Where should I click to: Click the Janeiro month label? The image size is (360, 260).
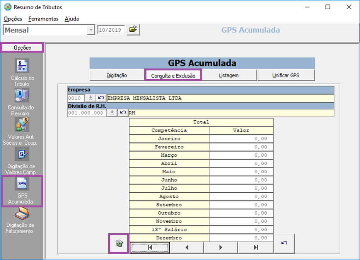[169, 139]
